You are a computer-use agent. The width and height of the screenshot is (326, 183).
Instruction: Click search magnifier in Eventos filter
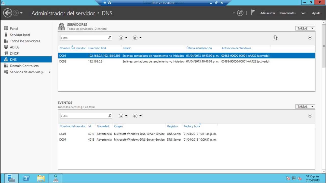pos(110,116)
